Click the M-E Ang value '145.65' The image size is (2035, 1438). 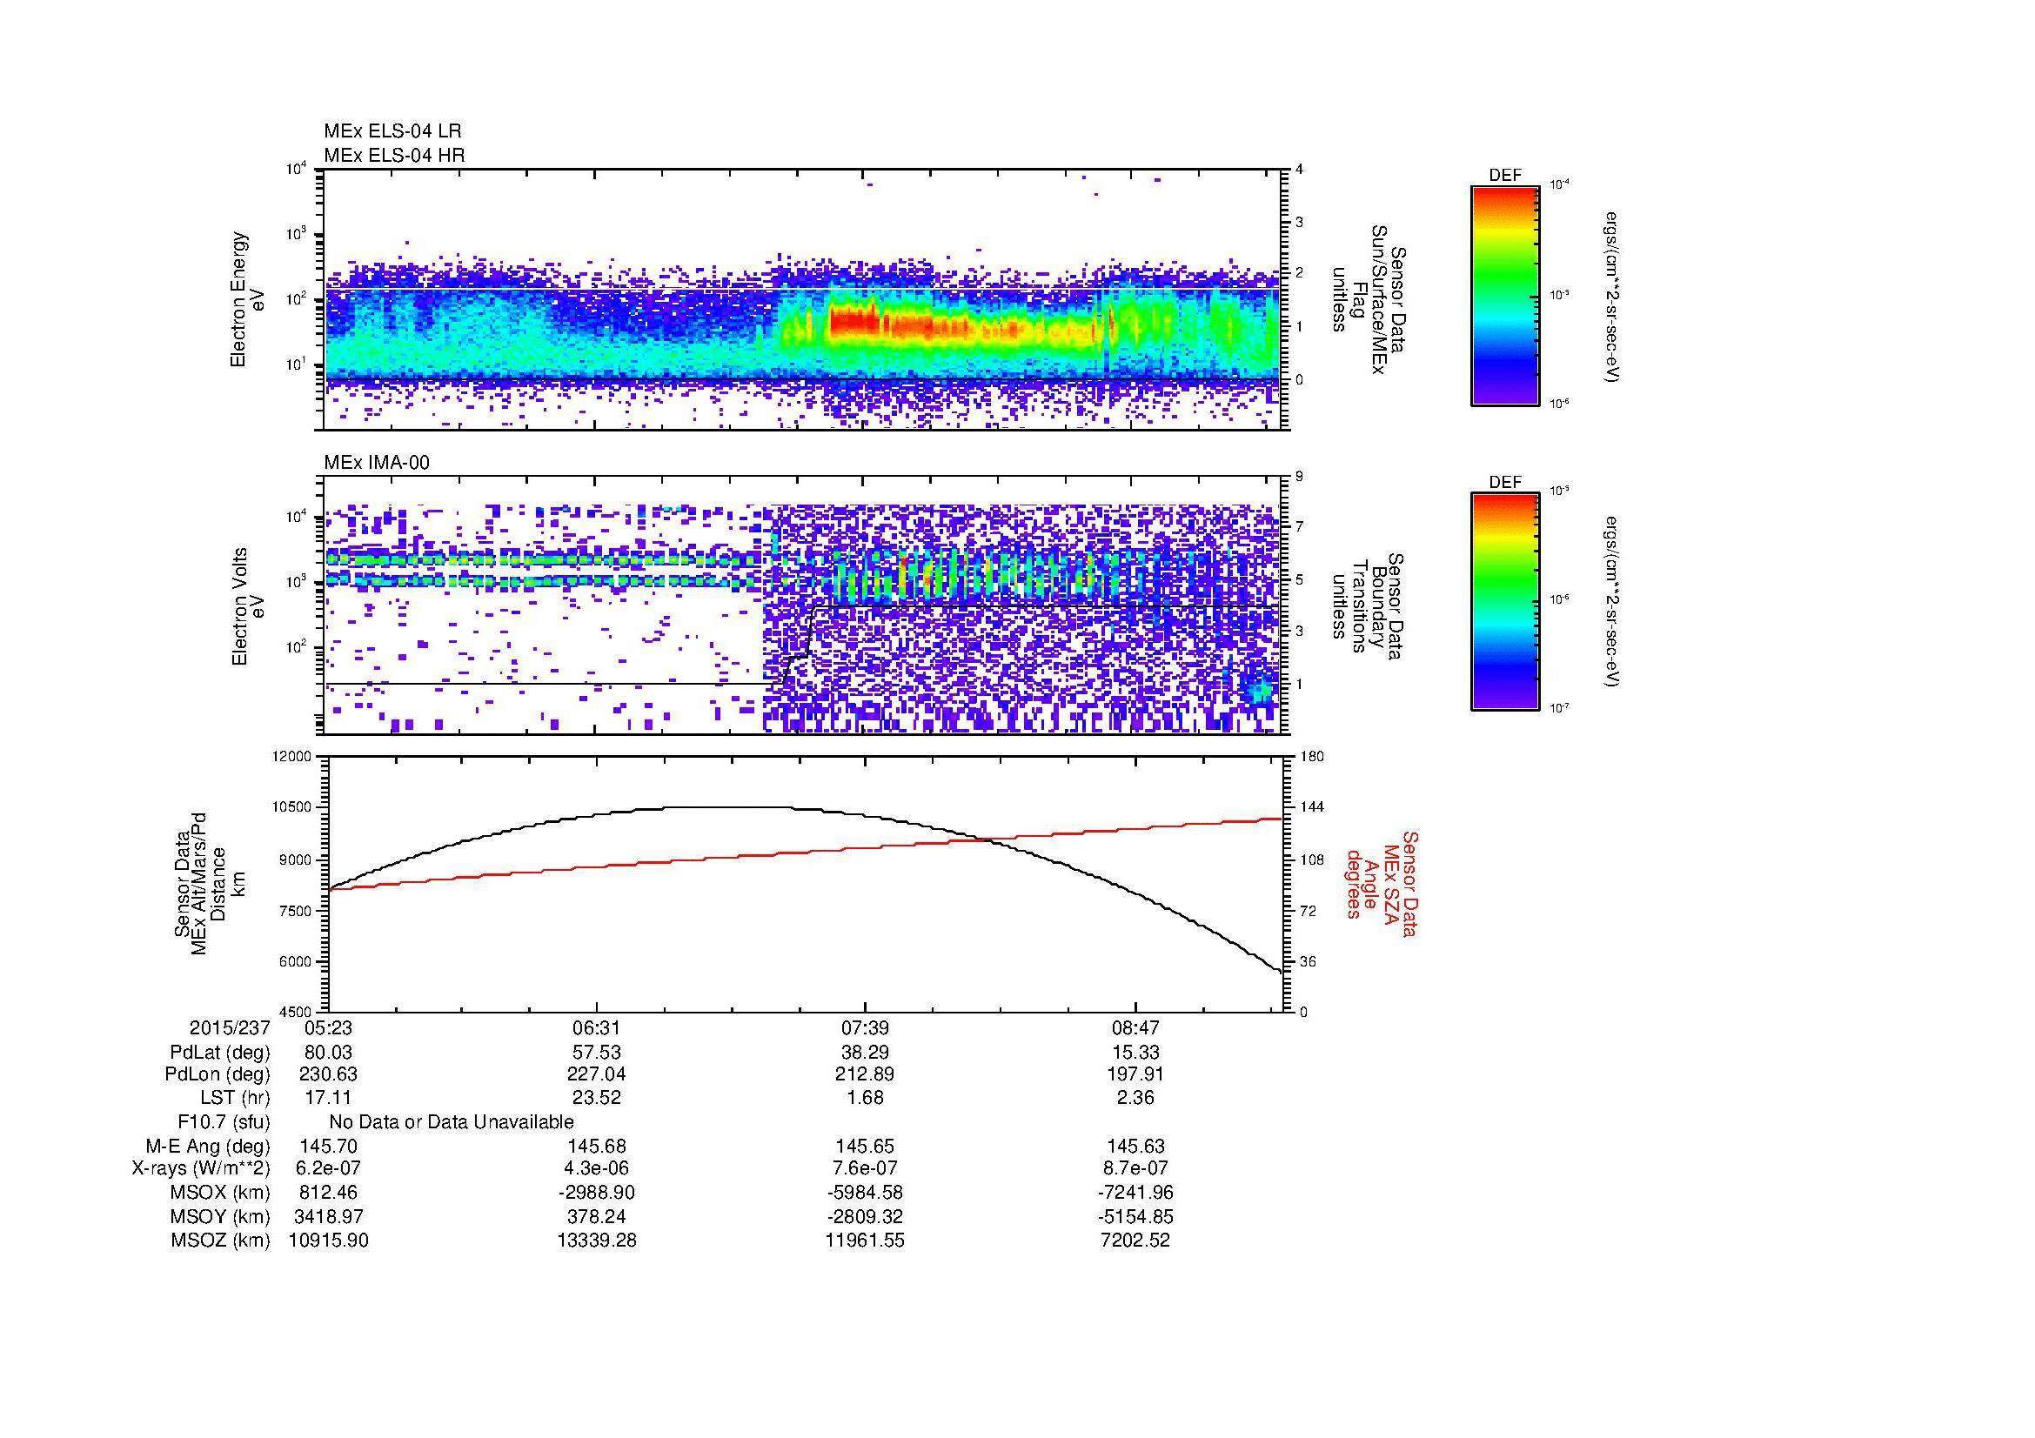(865, 1147)
